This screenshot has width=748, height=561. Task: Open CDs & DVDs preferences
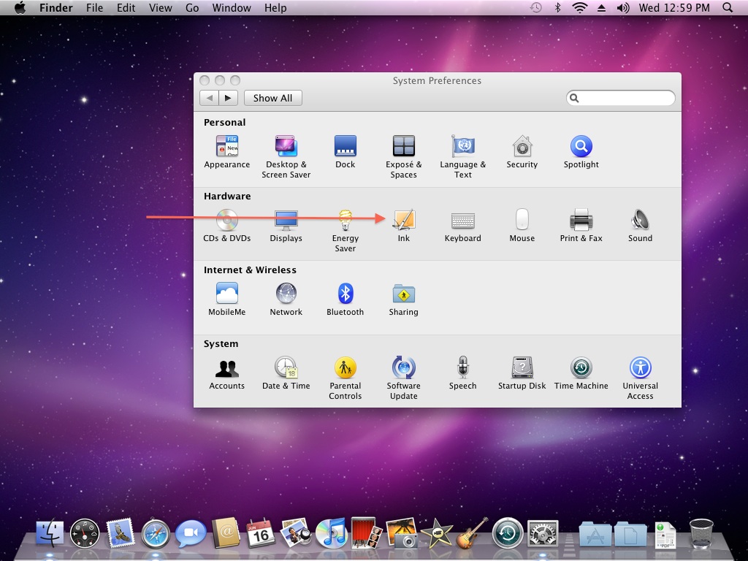[226, 226]
